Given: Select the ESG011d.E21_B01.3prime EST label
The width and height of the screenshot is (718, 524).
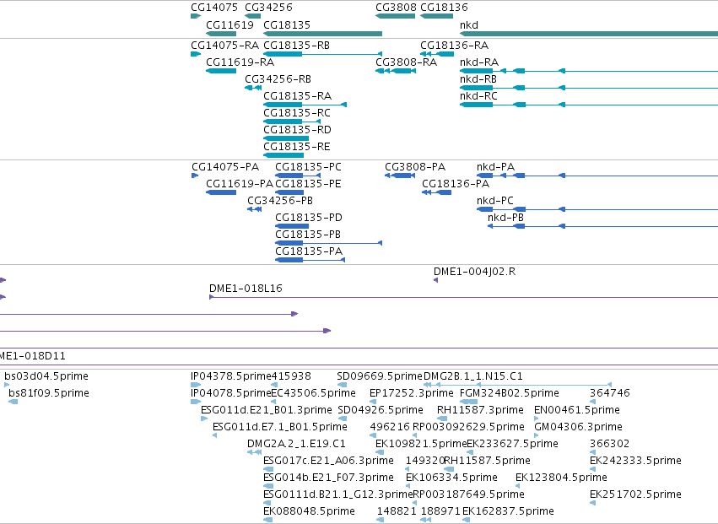Looking at the screenshot, I should [x=267, y=410].
